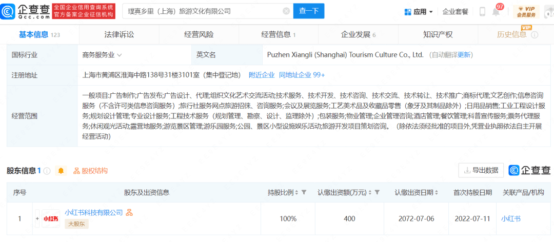Click 导出数据 button
Viewport: 554px width, 242px height.
coord(481,170)
